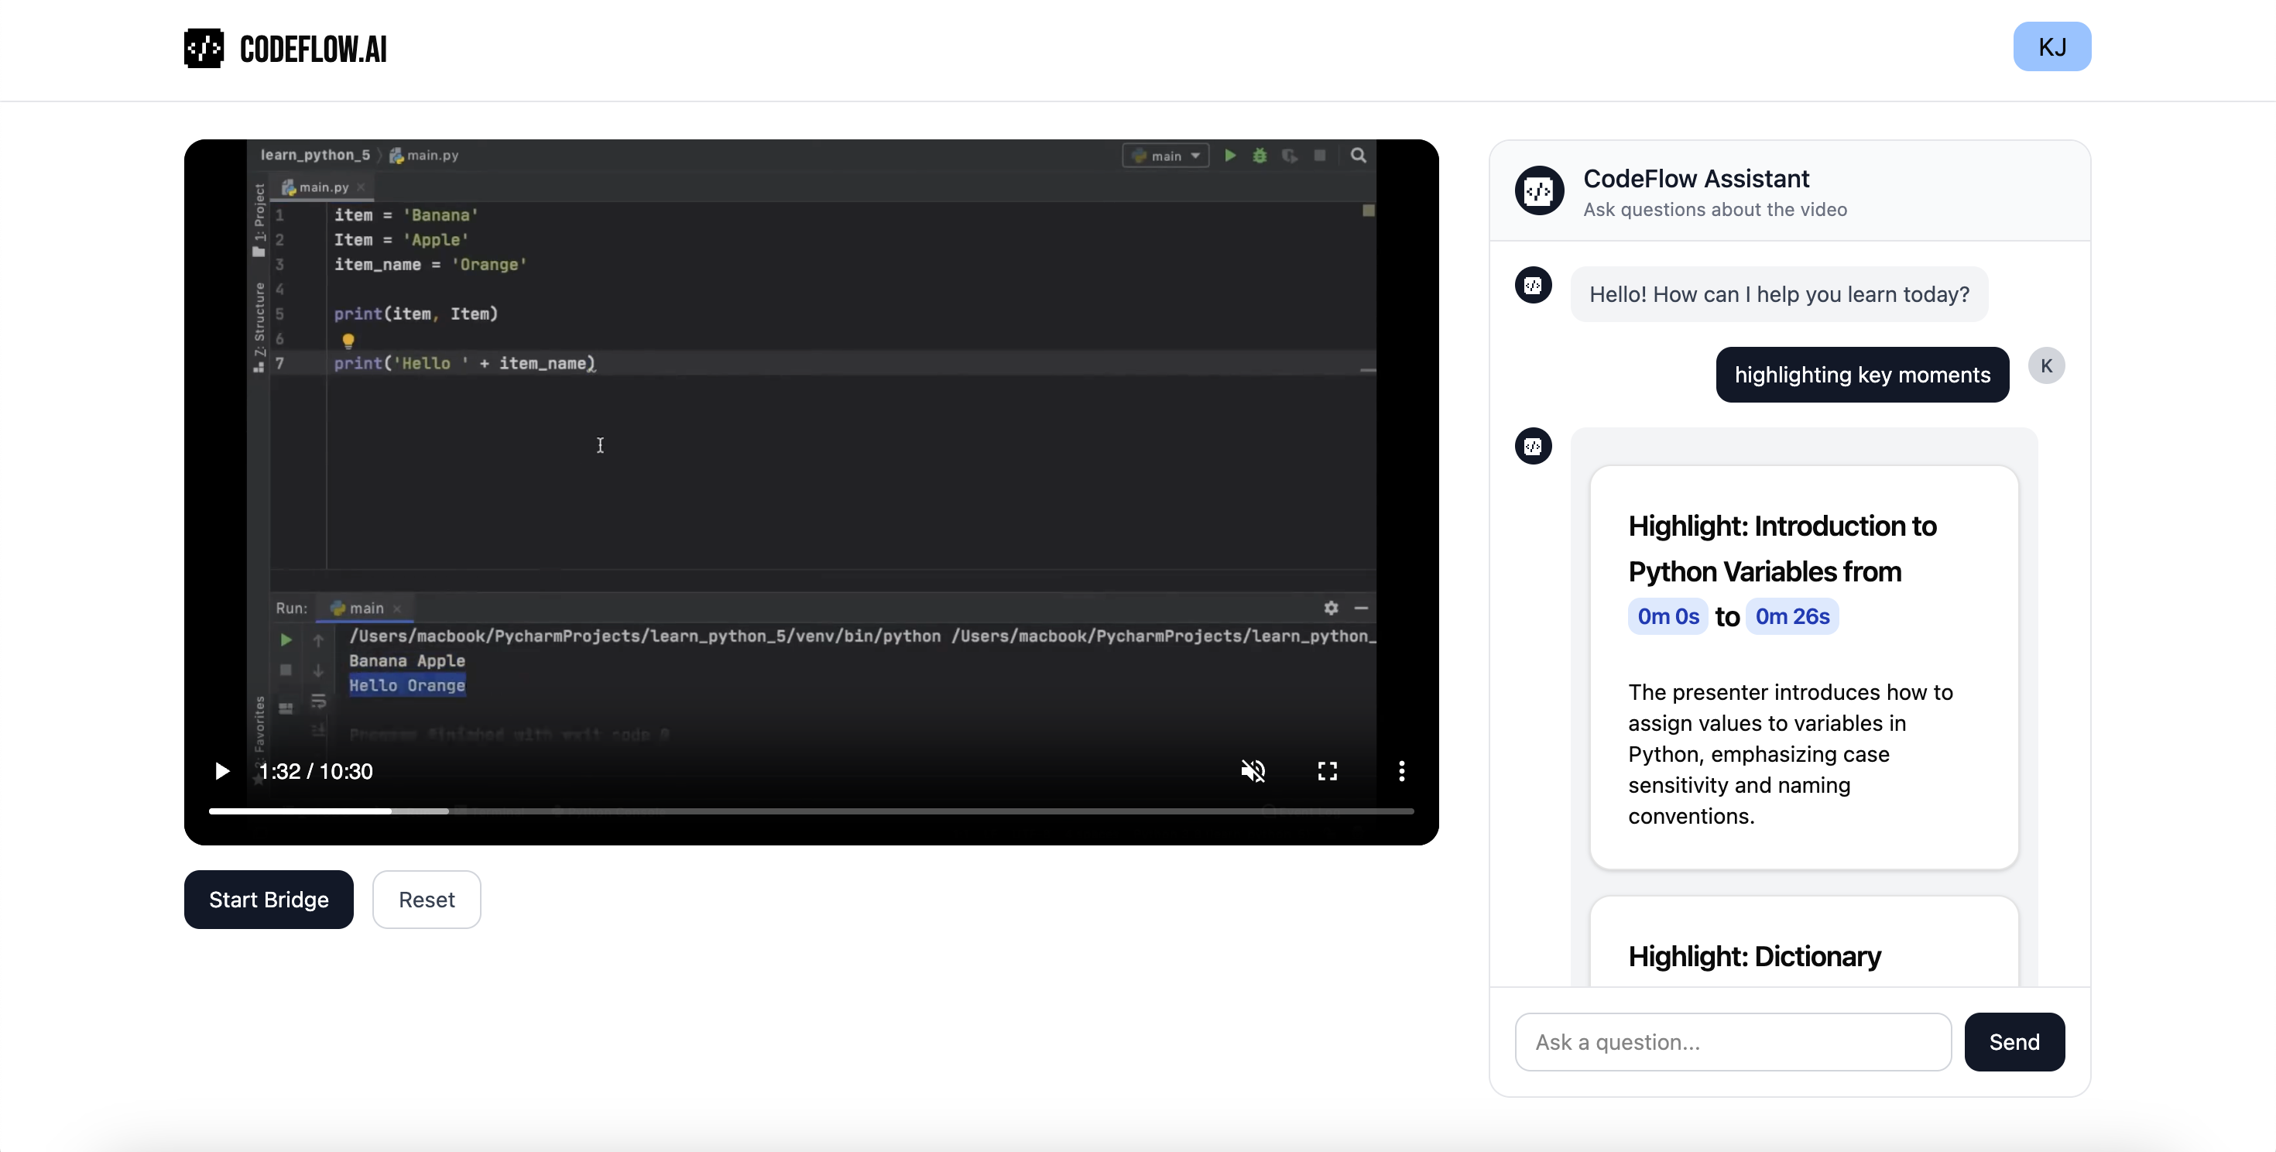Open the KJ user profile menu

(2051, 46)
